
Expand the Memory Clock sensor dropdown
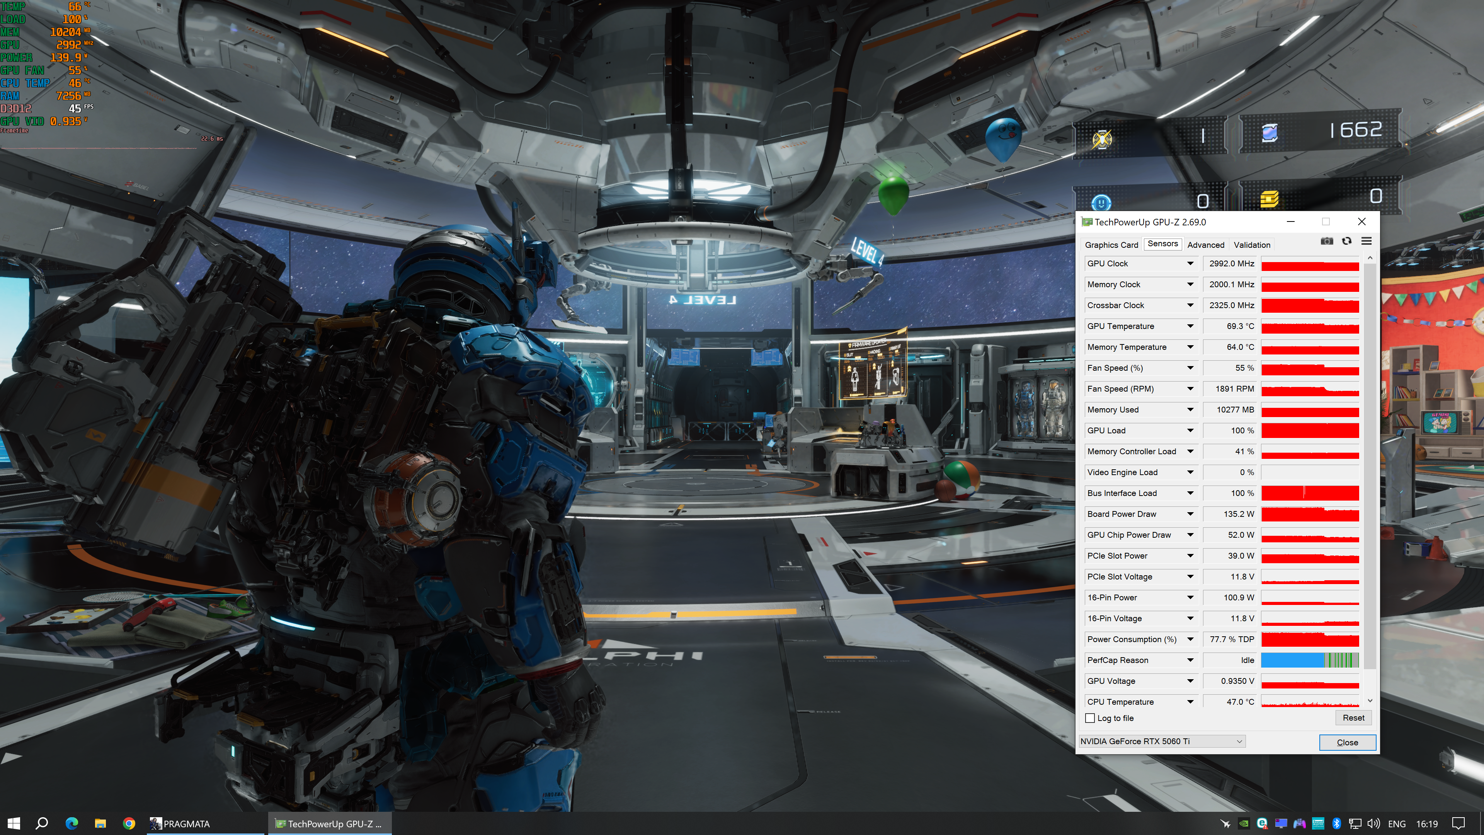(x=1190, y=284)
